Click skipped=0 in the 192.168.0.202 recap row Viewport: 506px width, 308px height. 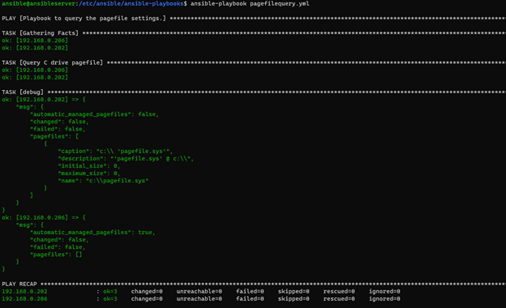(x=294, y=292)
